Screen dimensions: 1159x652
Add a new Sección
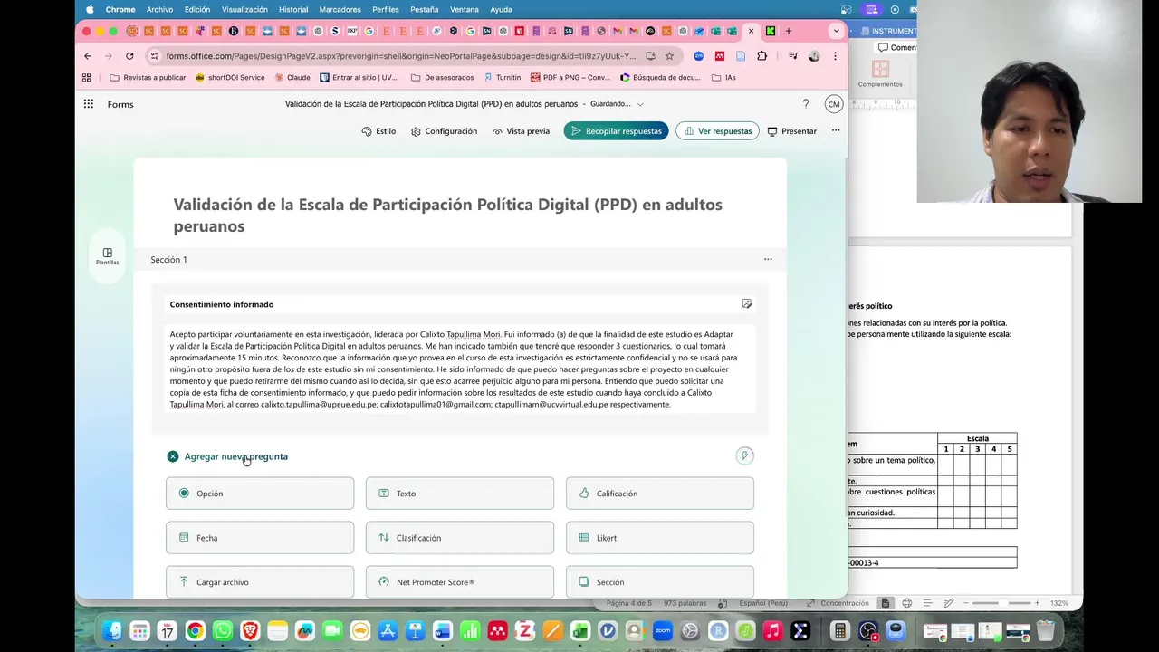click(660, 582)
